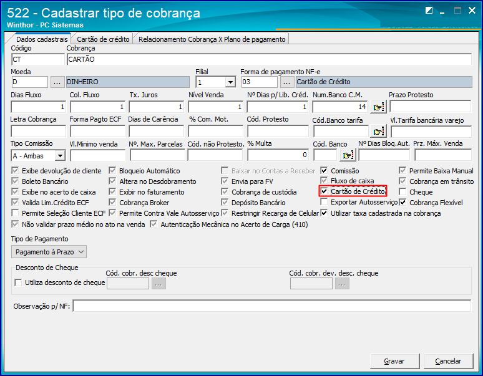The image size is (483, 376).
Task: Click the Cobrança field with CARTÃO
Action: click(x=269, y=59)
